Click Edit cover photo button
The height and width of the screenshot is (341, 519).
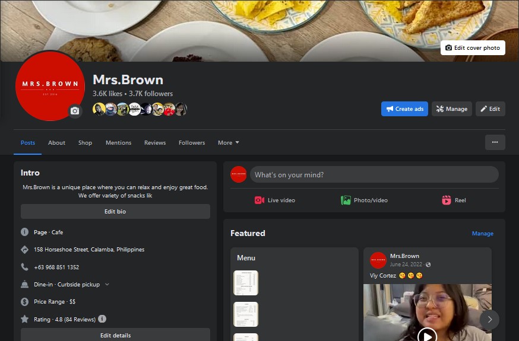[x=473, y=48]
